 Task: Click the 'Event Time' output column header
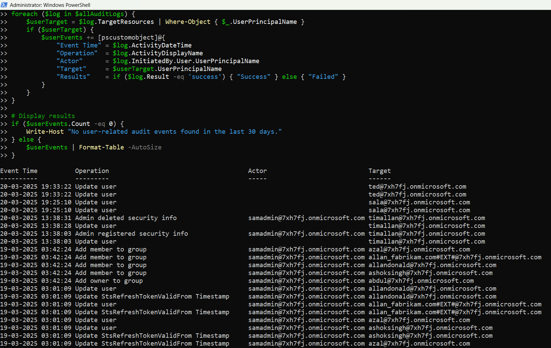pos(19,171)
